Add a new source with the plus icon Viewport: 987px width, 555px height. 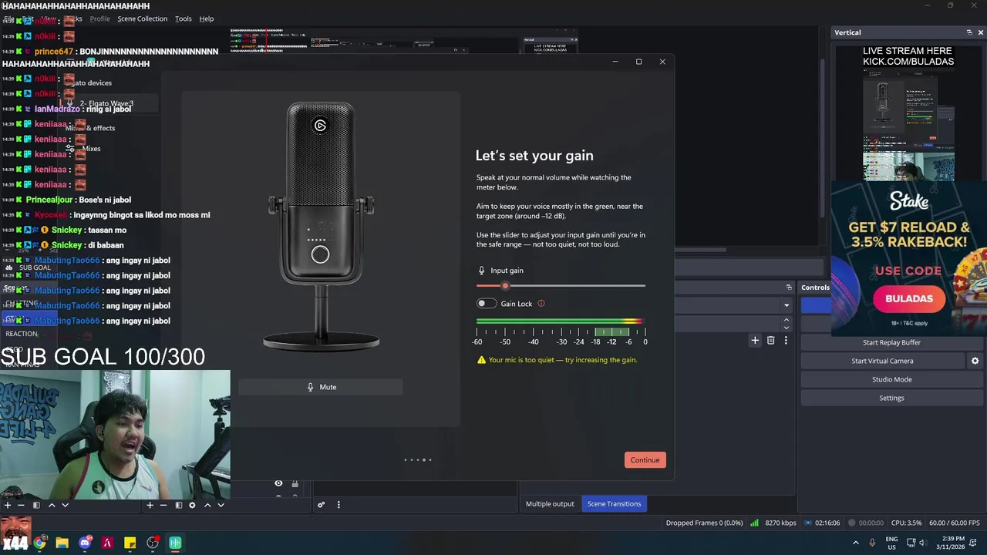150,505
